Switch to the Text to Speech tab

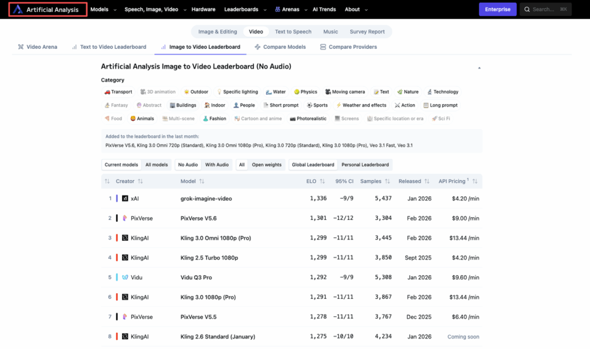[x=293, y=32]
